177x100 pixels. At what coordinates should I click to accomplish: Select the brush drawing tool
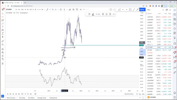[x=3, y=23]
